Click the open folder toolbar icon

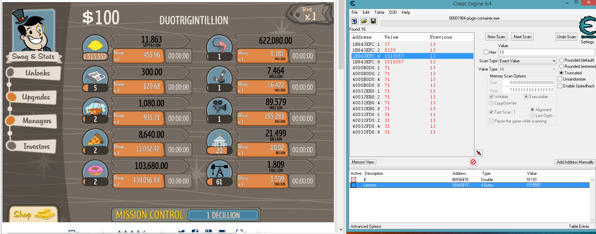(364, 21)
